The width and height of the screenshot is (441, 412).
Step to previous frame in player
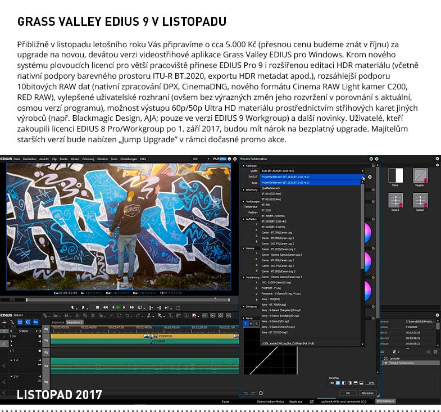113,307
